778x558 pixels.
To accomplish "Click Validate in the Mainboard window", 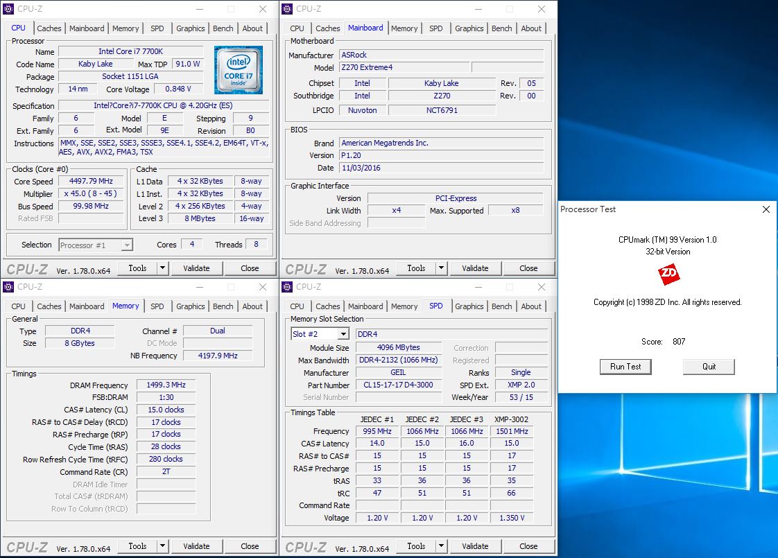I will [476, 268].
